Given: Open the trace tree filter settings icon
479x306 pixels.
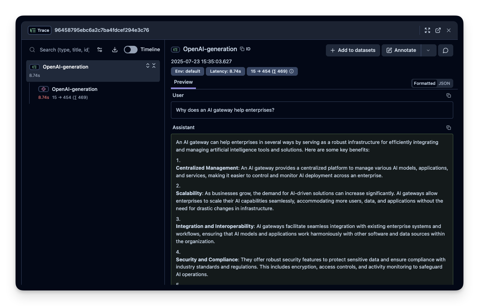Looking at the screenshot, I should pos(100,50).
